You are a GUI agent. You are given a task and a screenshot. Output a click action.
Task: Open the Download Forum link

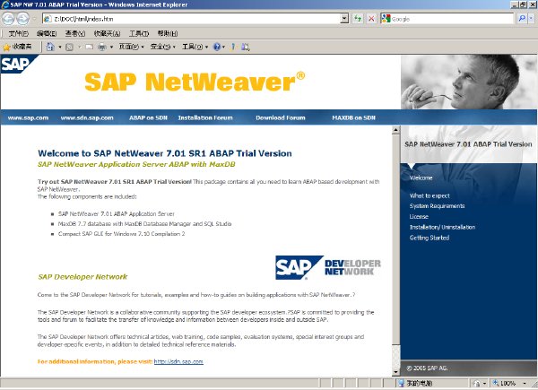coord(281,117)
